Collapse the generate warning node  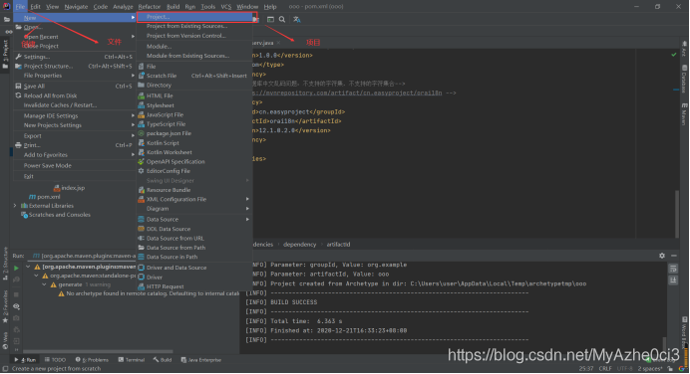44,284
